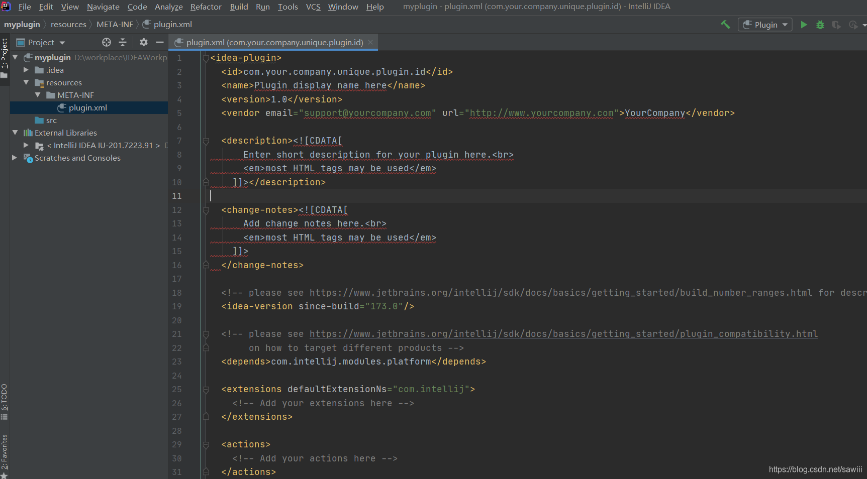Open the Edit menu

(x=46, y=7)
